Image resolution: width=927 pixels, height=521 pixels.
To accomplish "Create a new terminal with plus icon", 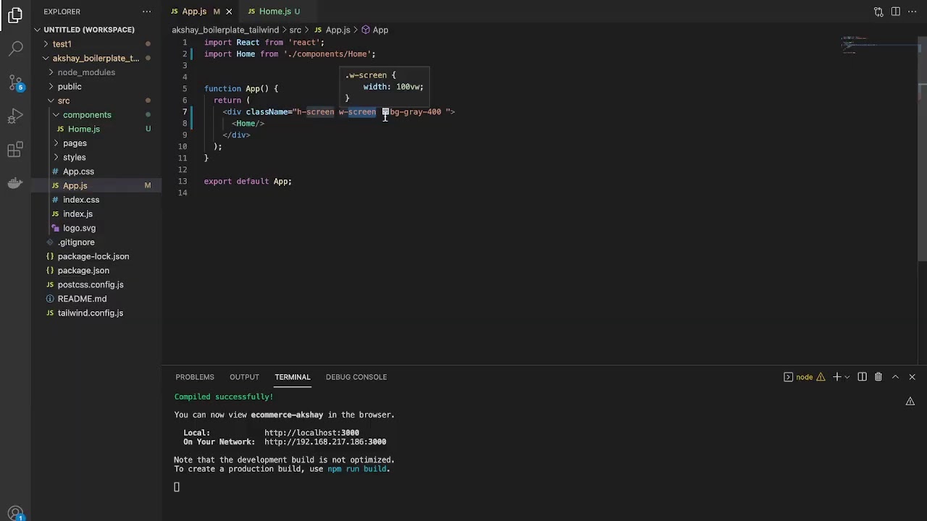I will pos(836,377).
